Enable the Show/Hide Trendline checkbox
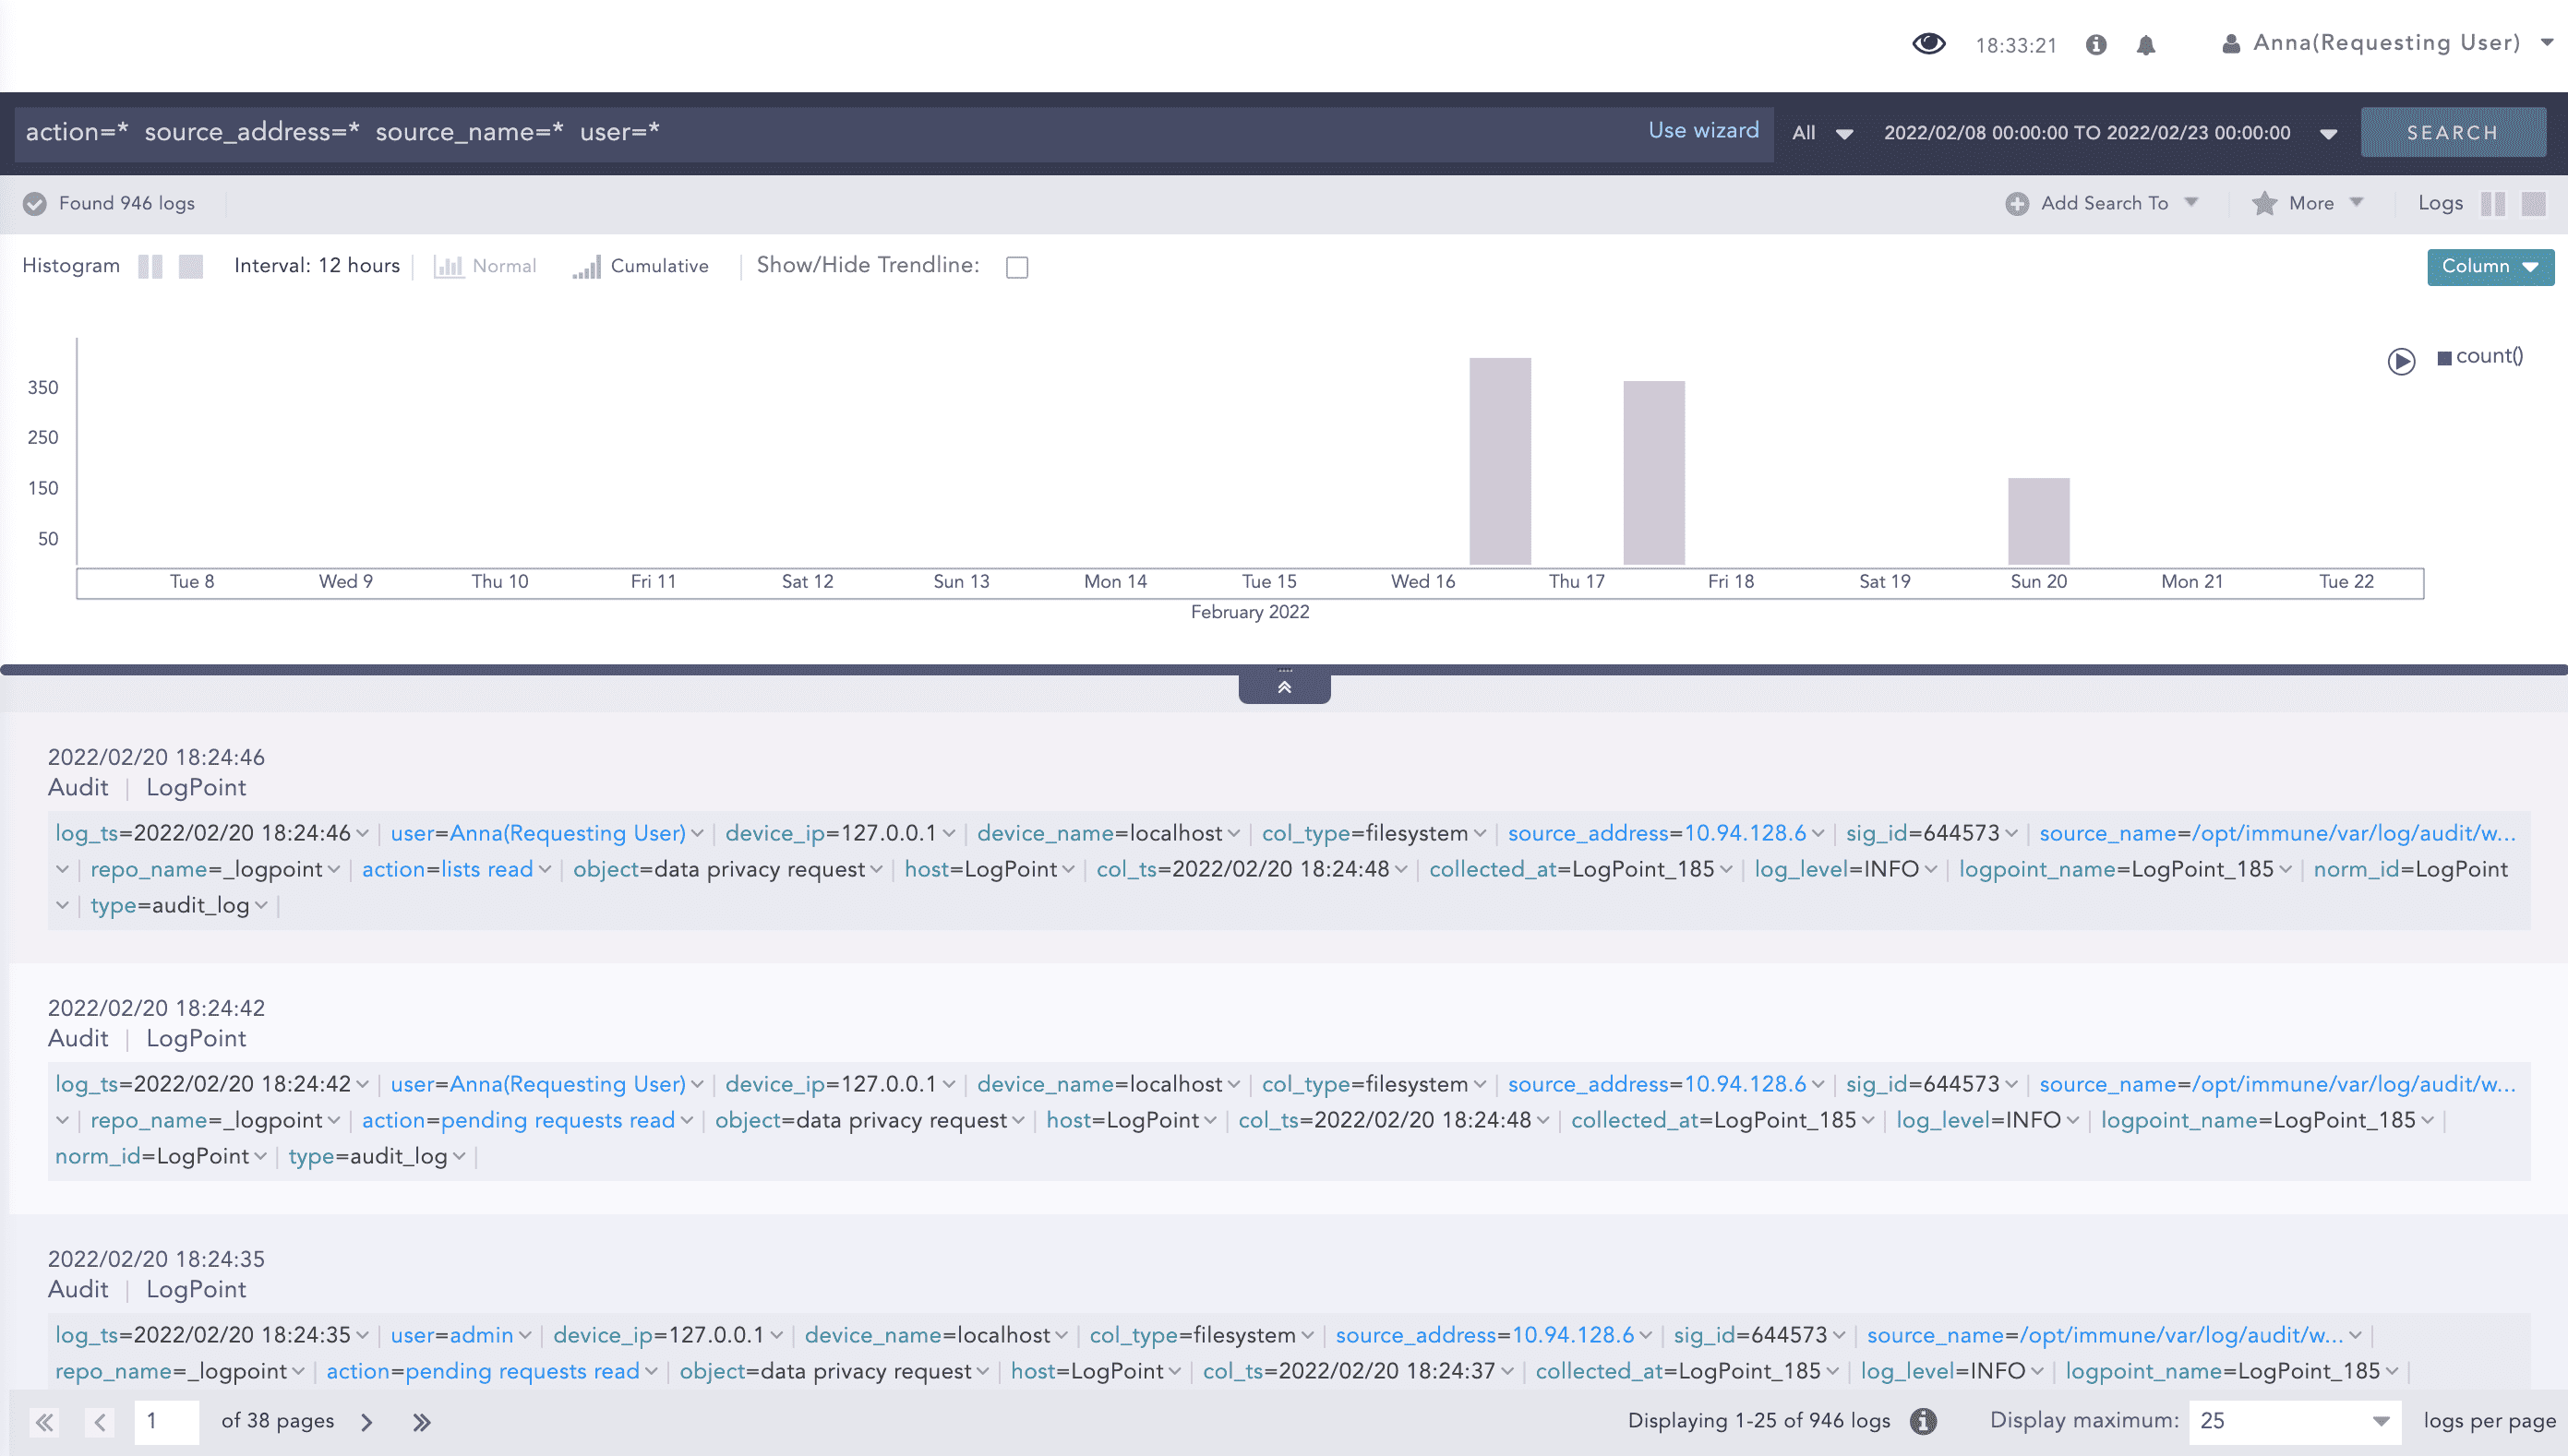Image resolution: width=2568 pixels, height=1456 pixels. pos(1016,266)
